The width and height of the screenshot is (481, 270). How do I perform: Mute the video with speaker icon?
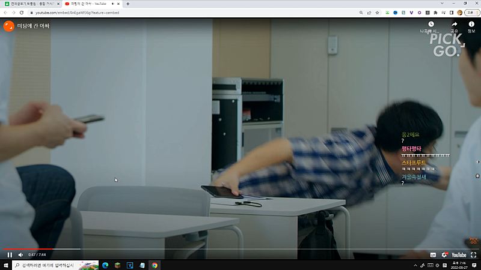tap(20, 254)
